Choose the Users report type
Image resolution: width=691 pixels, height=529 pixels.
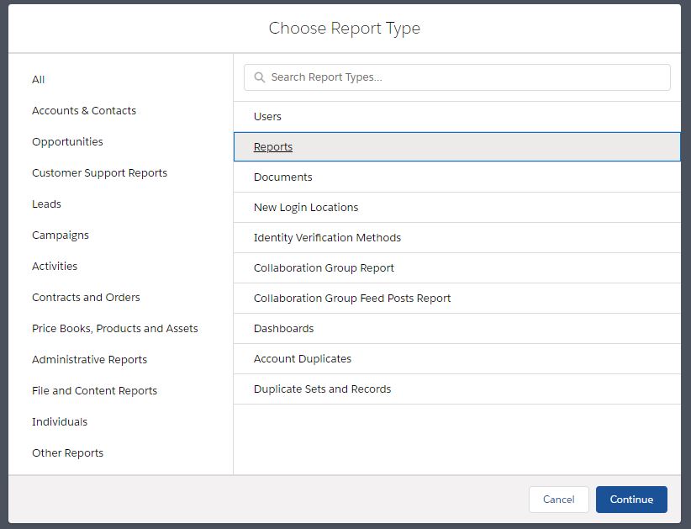coord(267,117)
